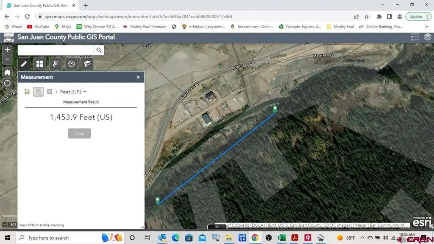
Task: Open the Legend list icon
Action: click(415, 37)
